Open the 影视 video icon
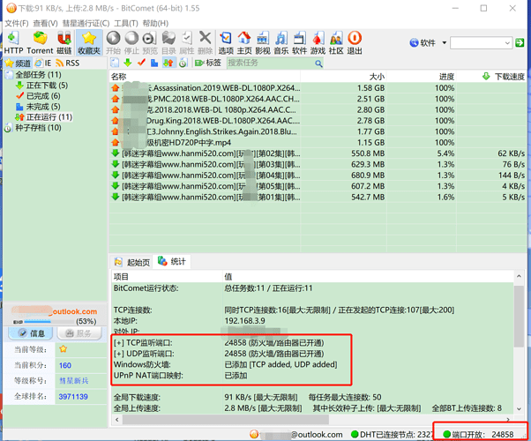The width and height of the screenshot is (531, 441). pos(263,42)
